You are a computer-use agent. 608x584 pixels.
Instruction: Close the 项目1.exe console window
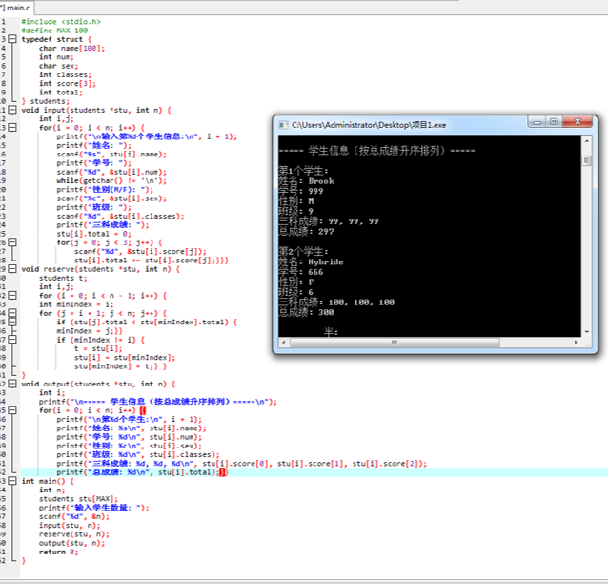[x=578, y=122]
